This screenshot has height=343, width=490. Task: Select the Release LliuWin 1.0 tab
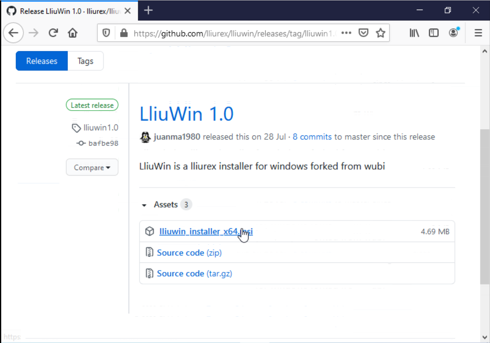[69, 11]
